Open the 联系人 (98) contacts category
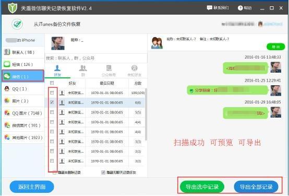This screenshot has width=289, height=196. [x=23, y=52]
